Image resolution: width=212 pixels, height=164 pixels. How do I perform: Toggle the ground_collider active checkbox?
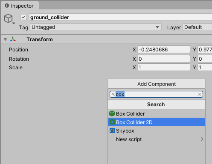(23, 17)
